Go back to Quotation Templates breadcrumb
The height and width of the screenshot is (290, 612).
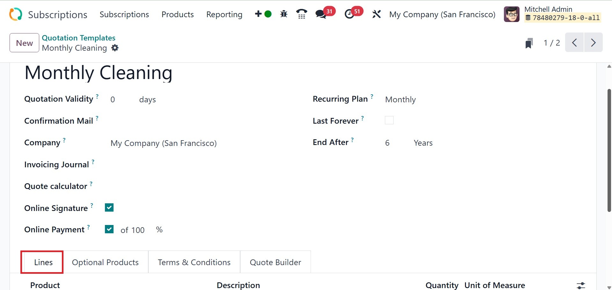tap(78, 38)
